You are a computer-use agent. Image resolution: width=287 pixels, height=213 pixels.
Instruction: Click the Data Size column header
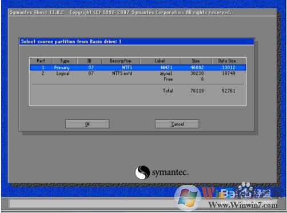click(227, 61)
